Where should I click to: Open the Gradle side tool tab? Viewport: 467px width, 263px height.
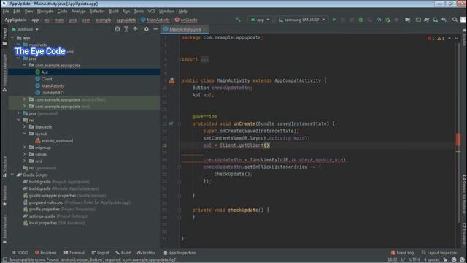[464, 37]
